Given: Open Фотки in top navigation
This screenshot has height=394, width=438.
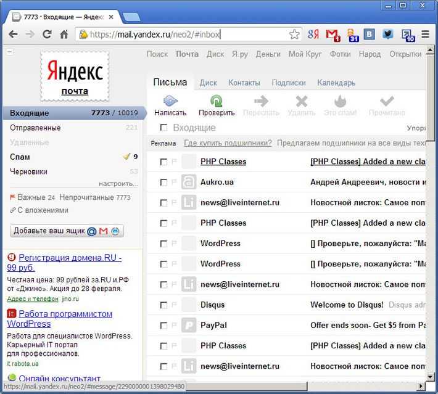Looking at the screenshot, I should tap(341, 54).
